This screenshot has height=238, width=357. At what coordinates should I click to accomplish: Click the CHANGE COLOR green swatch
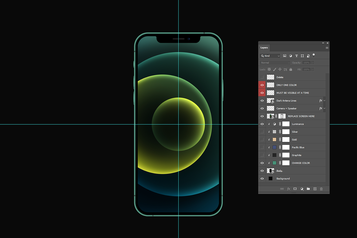274,163
